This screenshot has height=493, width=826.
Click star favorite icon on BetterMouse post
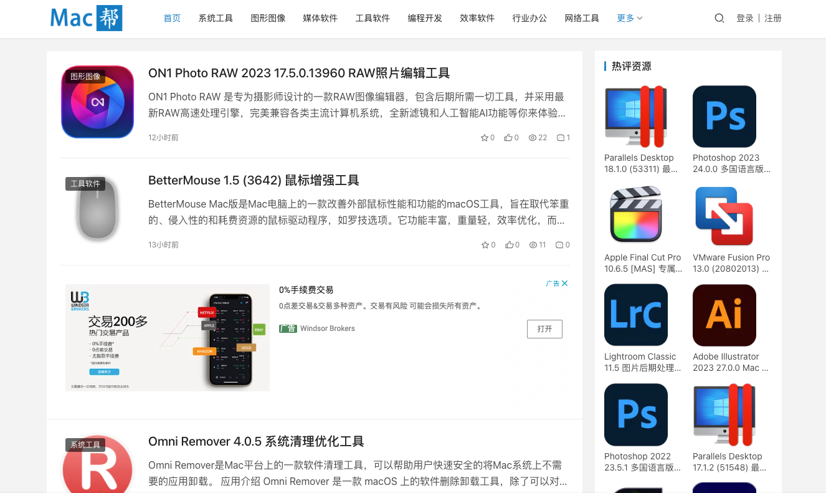tap(485, 245)
